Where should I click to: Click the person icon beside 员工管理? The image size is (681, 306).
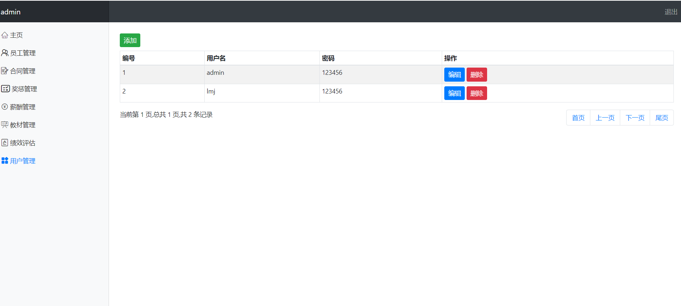[x=5, y=53]
